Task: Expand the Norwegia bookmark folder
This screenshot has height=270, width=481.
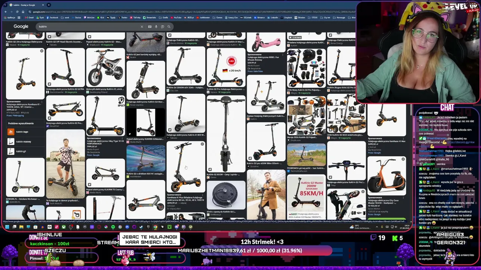Action: (x=339, y=18)
